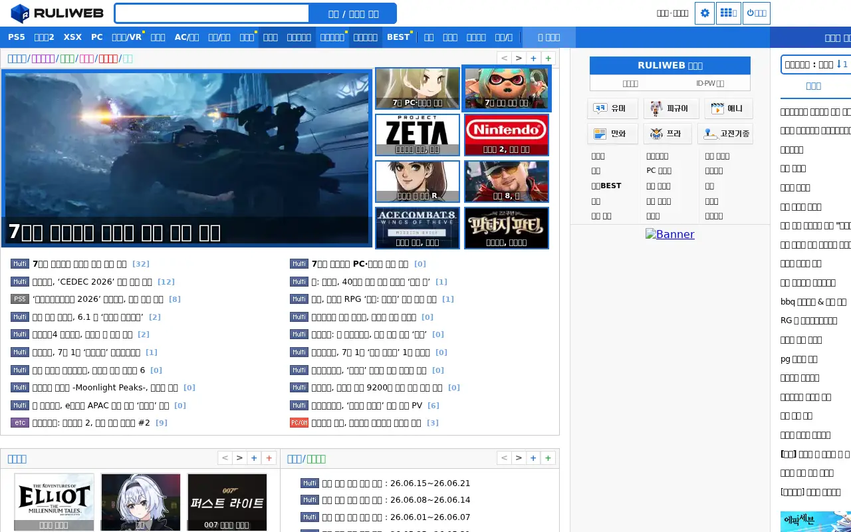Image resolution: width=851 pixels, height=532 pixels.
Task: Click the power icon login button
Action: [757, 13]
